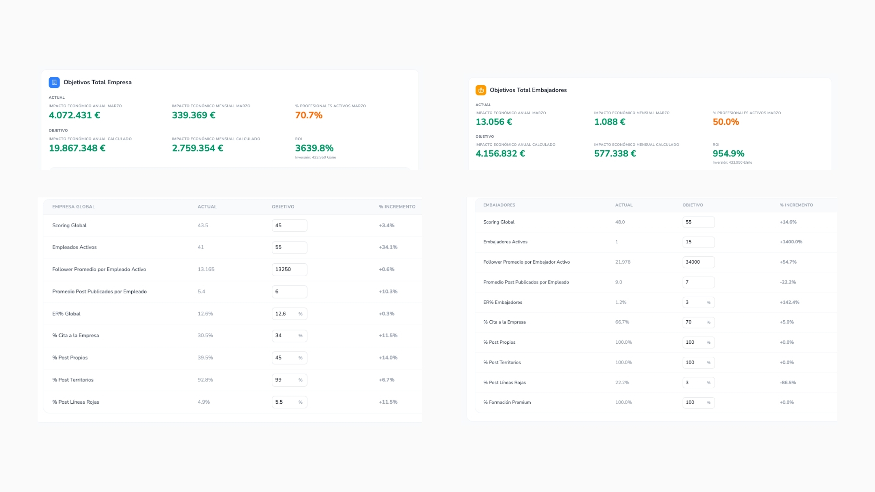Image resolution: width=875 pixels, height=492 pixels.
Task: Focus the ER% Global objetivo input 12,6
Action: click(285, 314)
